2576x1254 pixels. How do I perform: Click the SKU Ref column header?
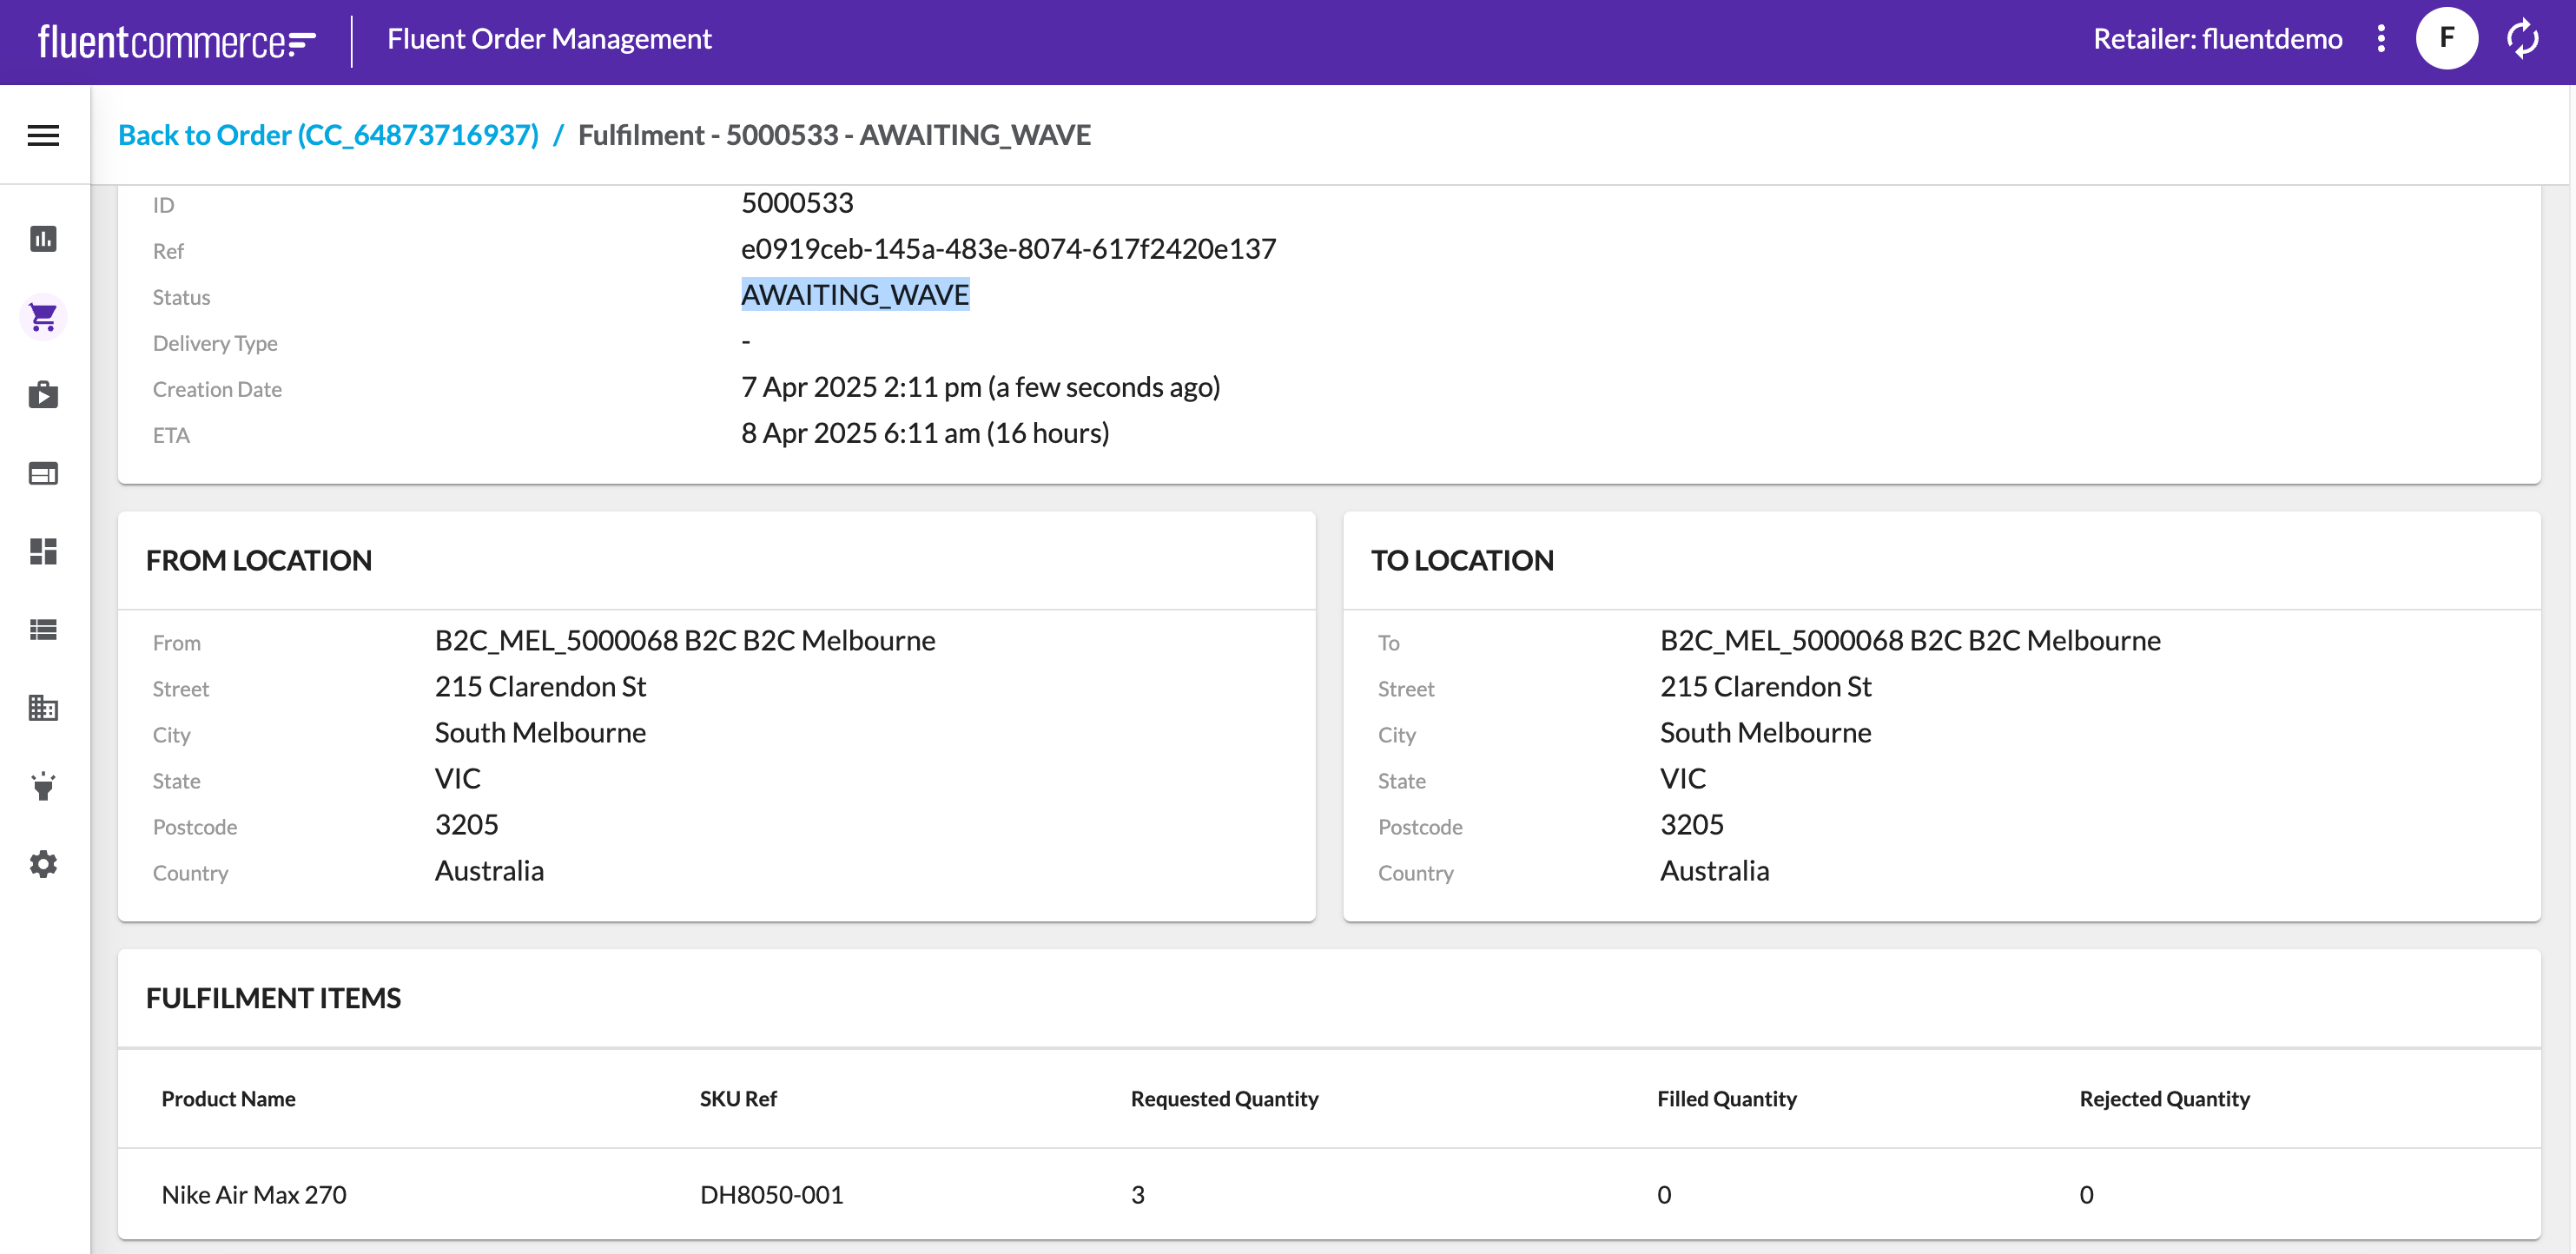(738, 1099)
